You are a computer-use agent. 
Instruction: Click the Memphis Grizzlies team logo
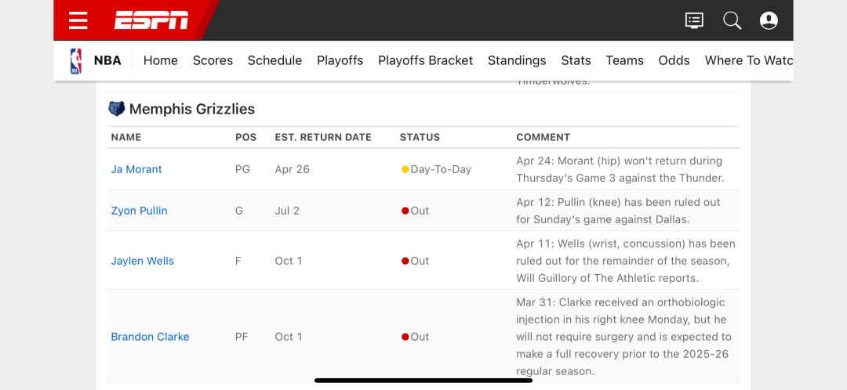point(116,109)
